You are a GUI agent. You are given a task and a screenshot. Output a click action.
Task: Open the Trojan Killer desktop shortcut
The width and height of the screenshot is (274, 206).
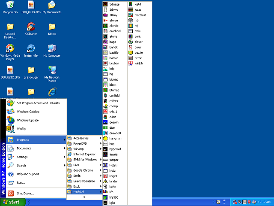(x=31, y=51)
